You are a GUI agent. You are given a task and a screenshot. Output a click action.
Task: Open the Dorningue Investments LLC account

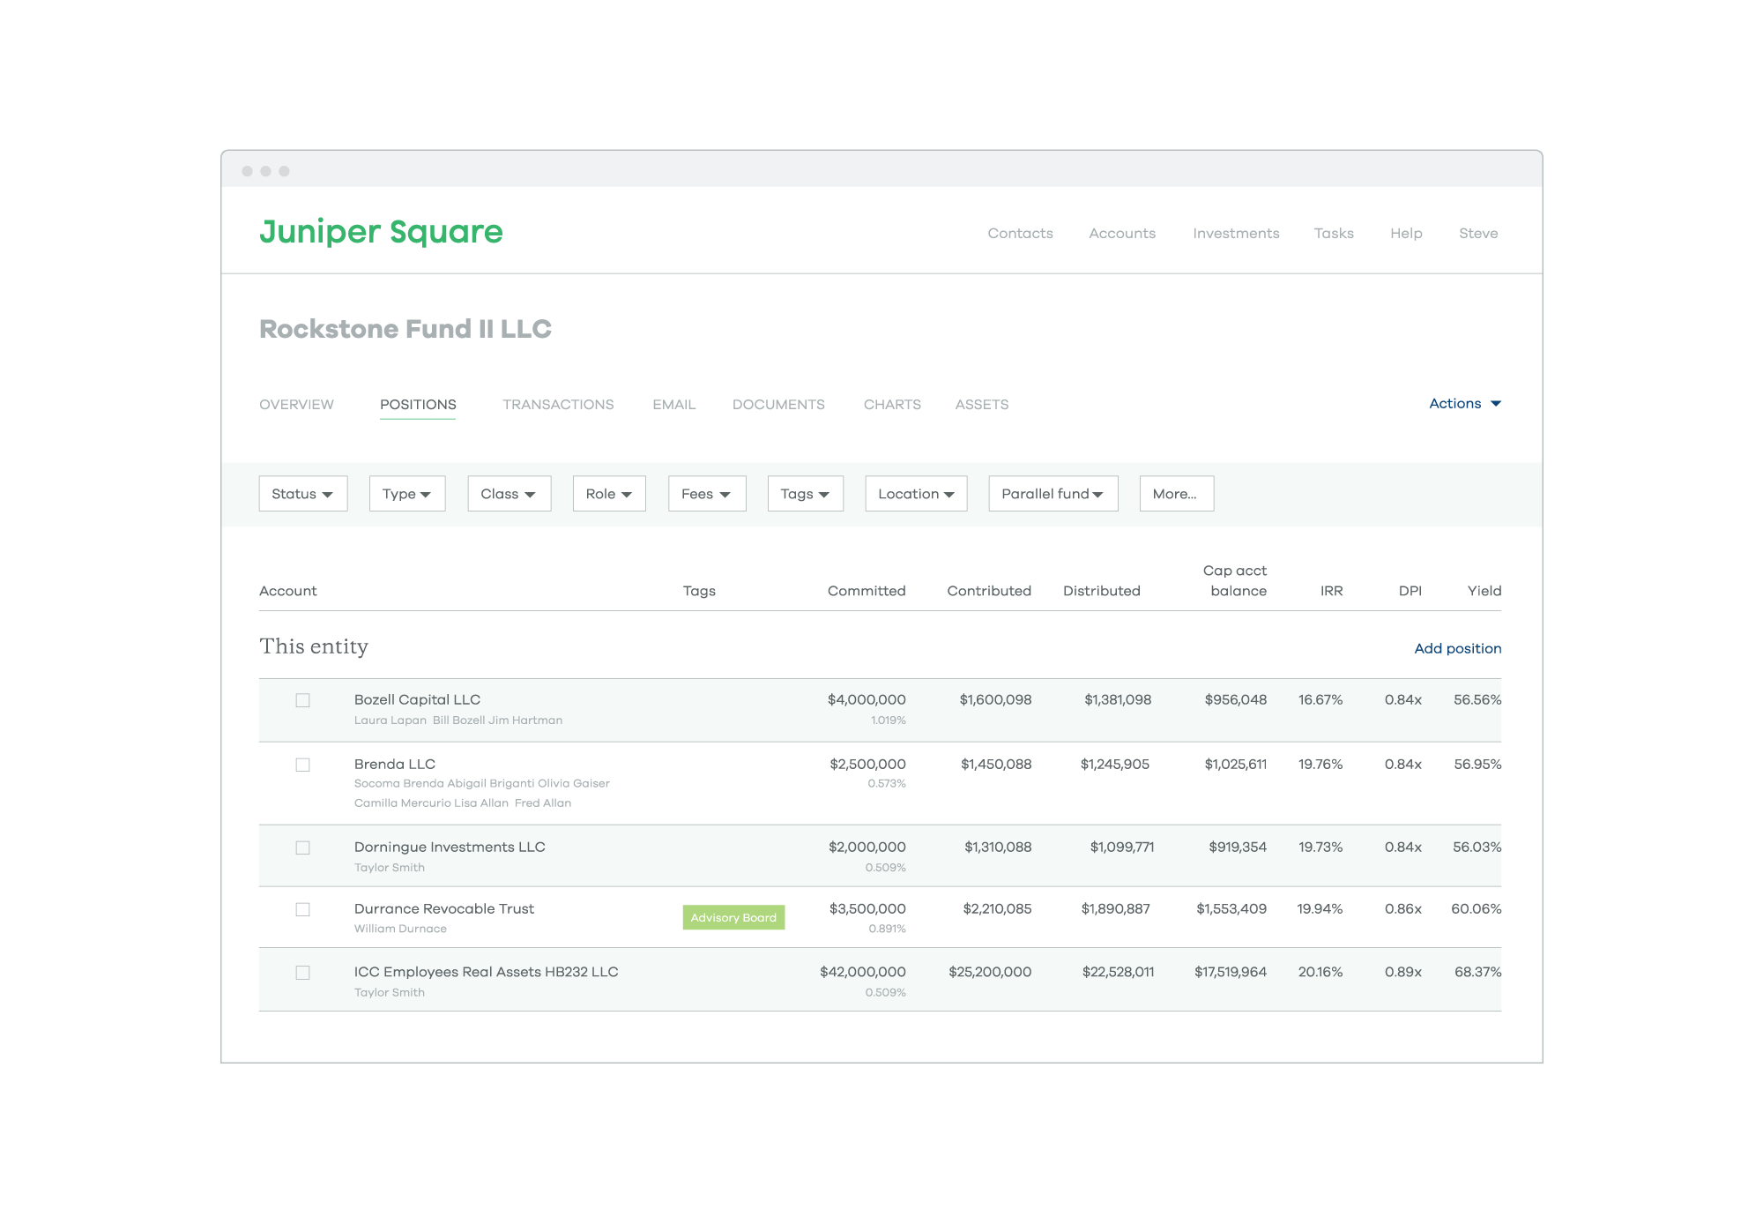pos(450,847)
